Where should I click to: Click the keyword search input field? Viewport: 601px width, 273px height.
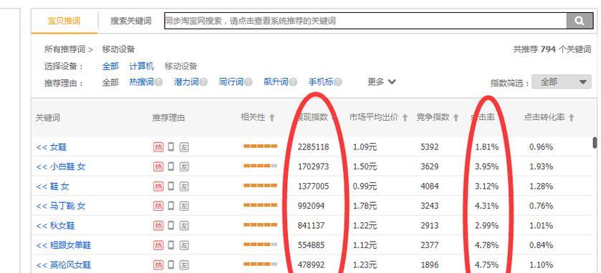pyautogui.click(x=365, y=21)
